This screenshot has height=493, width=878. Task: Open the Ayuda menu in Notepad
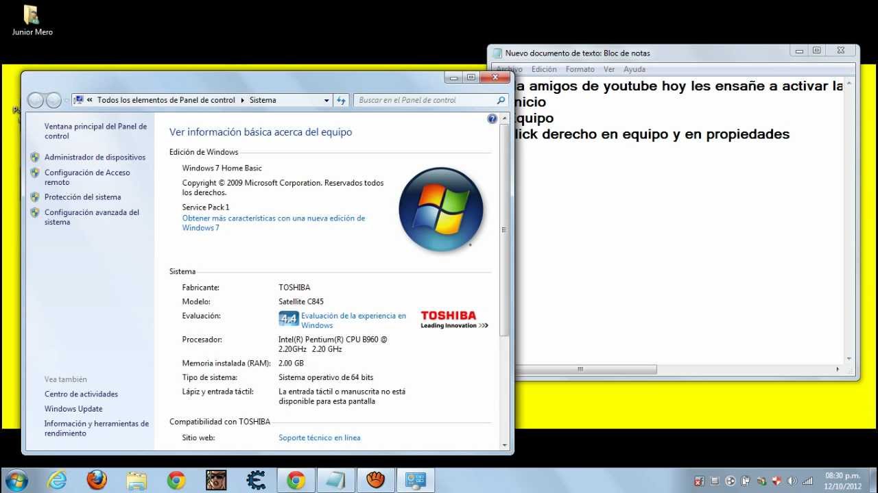coord(634,69)
